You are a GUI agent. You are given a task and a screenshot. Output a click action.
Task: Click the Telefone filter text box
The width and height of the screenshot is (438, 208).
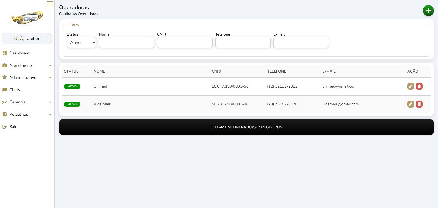point(243,42)
